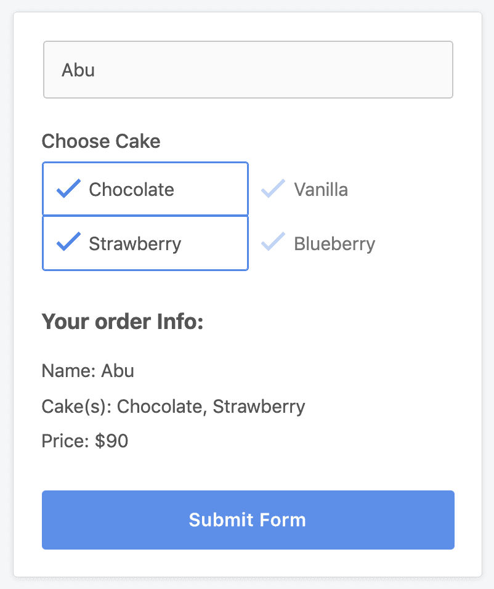
Task: Click the "Your order Info:" heading
Action: 123,322
